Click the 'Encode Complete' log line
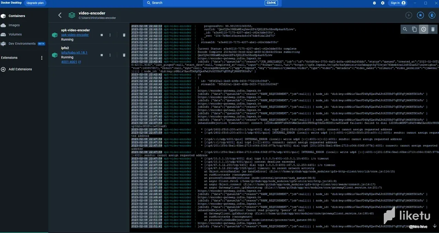Screen dimensions: 439x233 pos(249,52)
